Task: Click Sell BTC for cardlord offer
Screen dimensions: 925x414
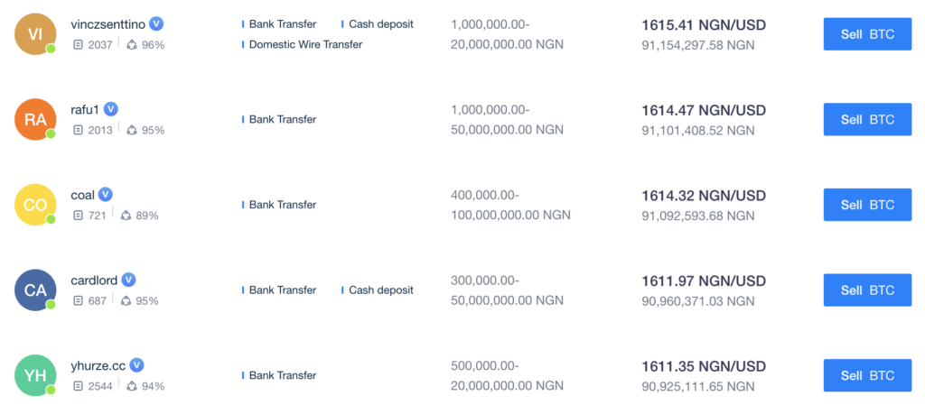Action: click(x=867, y=290)
